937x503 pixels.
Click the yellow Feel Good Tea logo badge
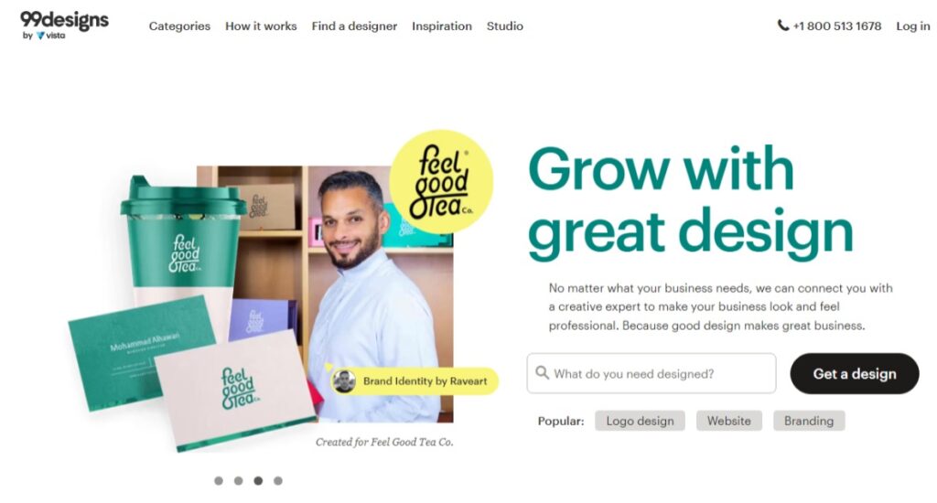pos(442,182)
